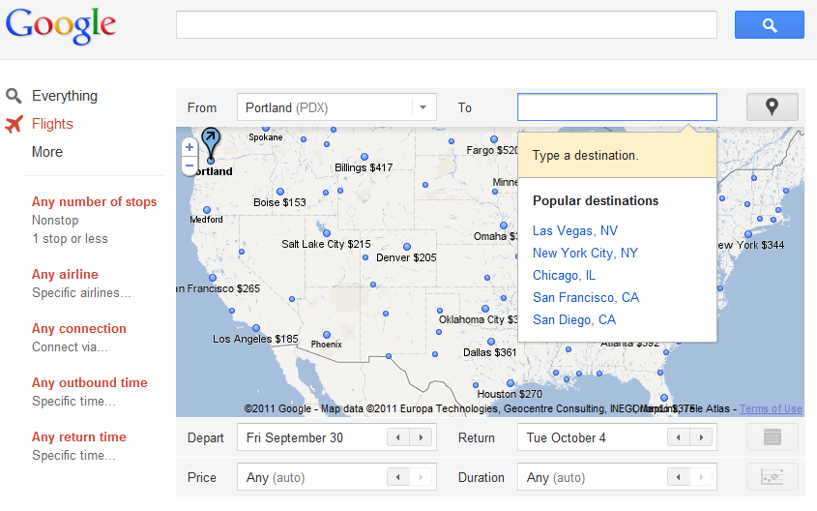Open the Terms of Use link
This screenshot has height=511, width=817.
point(771,408)
